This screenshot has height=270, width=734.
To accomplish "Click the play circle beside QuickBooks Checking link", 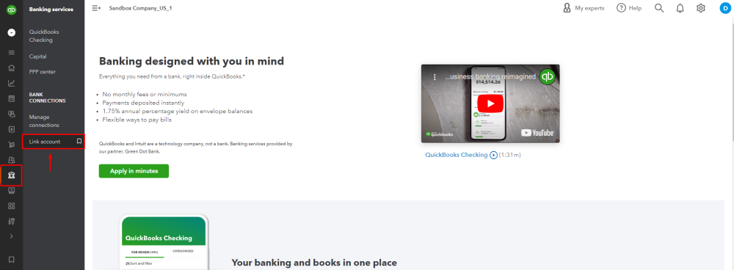I will (x=493, y=155).
